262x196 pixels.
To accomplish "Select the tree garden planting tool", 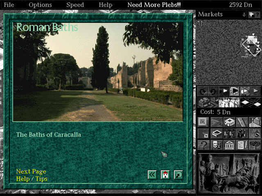I will point(255,145).
